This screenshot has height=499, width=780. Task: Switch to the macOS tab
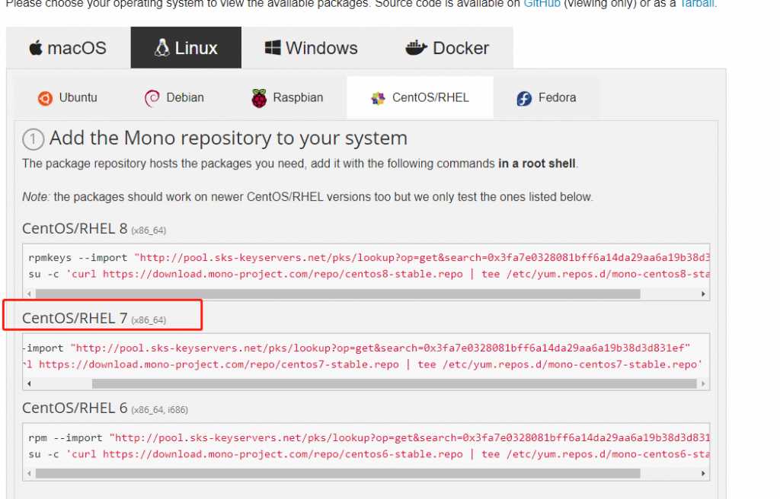tap(69, 48)
